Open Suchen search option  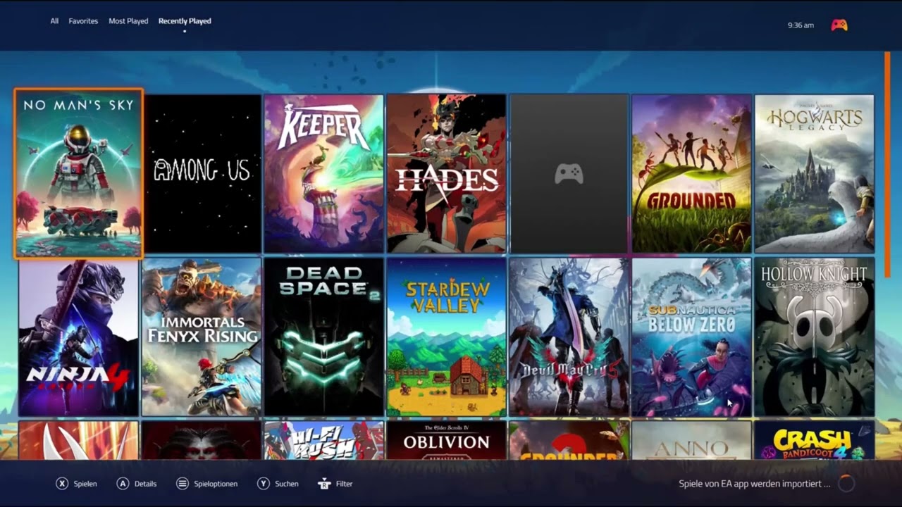tap(287, 484)
